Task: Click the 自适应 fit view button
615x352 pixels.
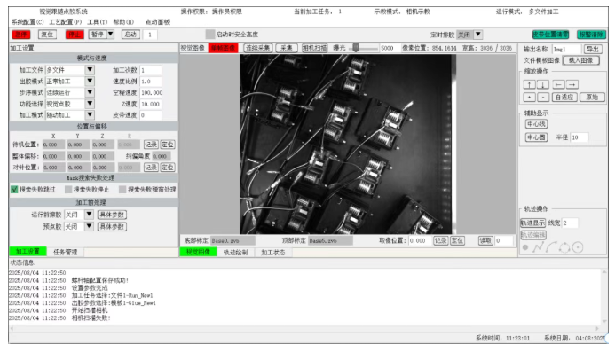Action: point(564,98)
